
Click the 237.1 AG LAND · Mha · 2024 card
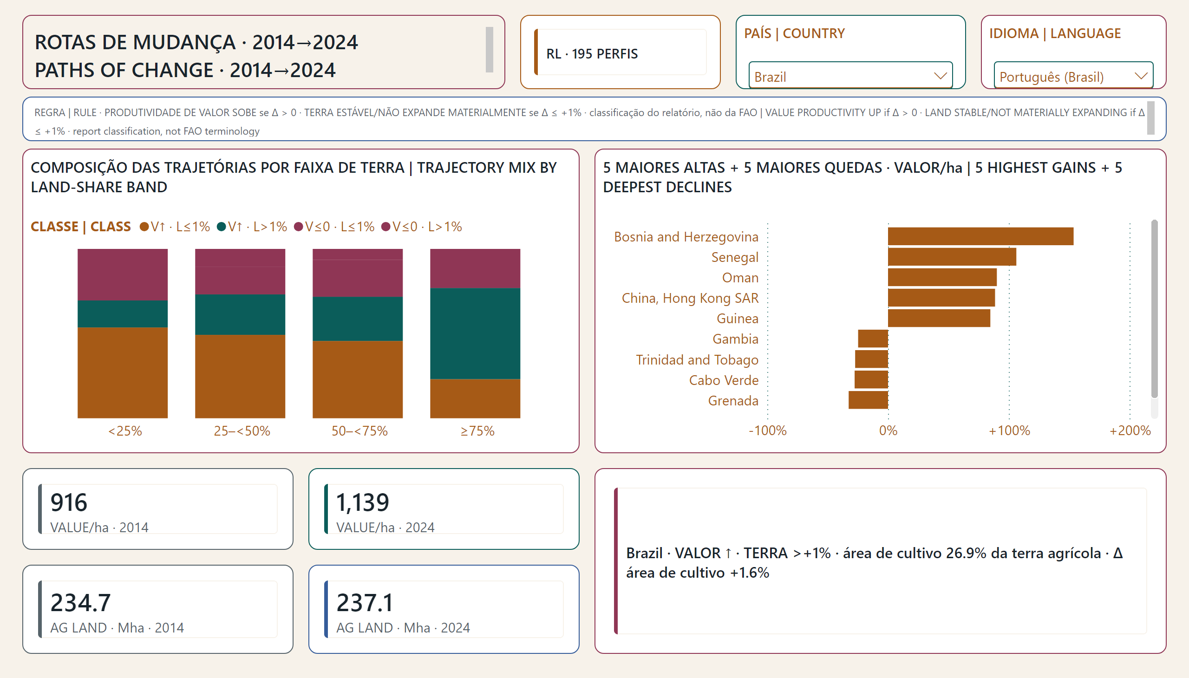(444, 609)
